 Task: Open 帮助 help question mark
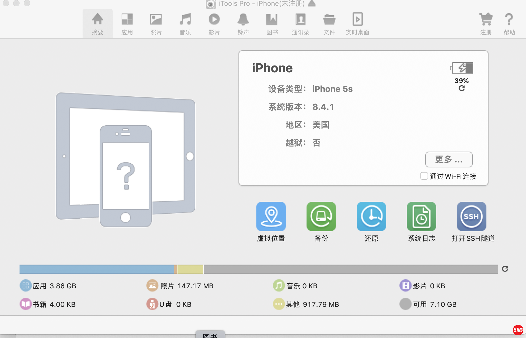[509, 19]
